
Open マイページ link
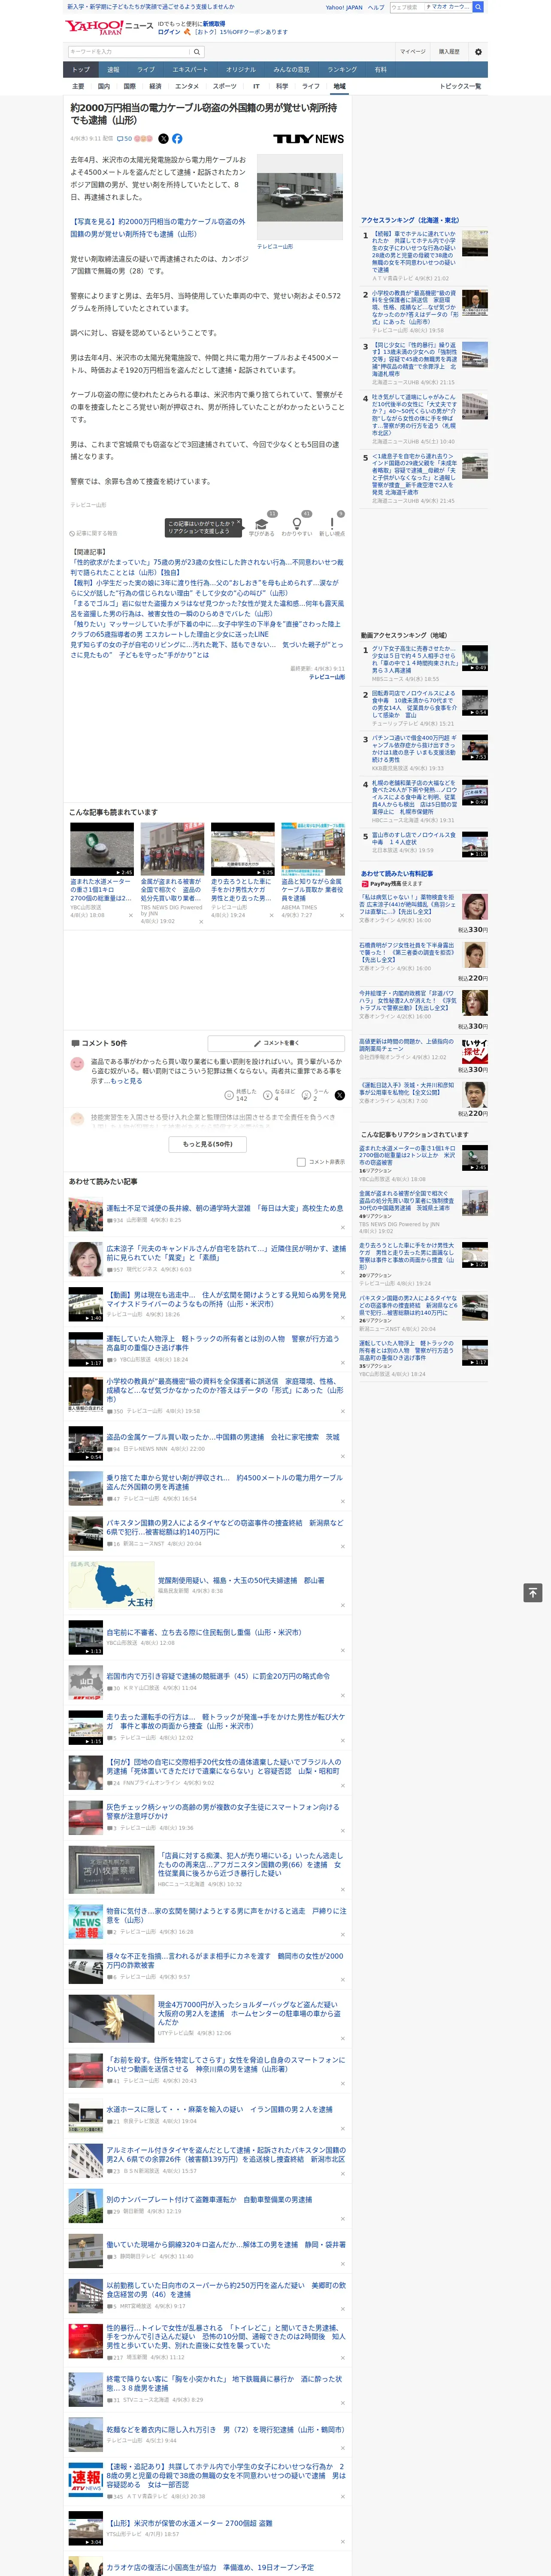pos(413,52)
